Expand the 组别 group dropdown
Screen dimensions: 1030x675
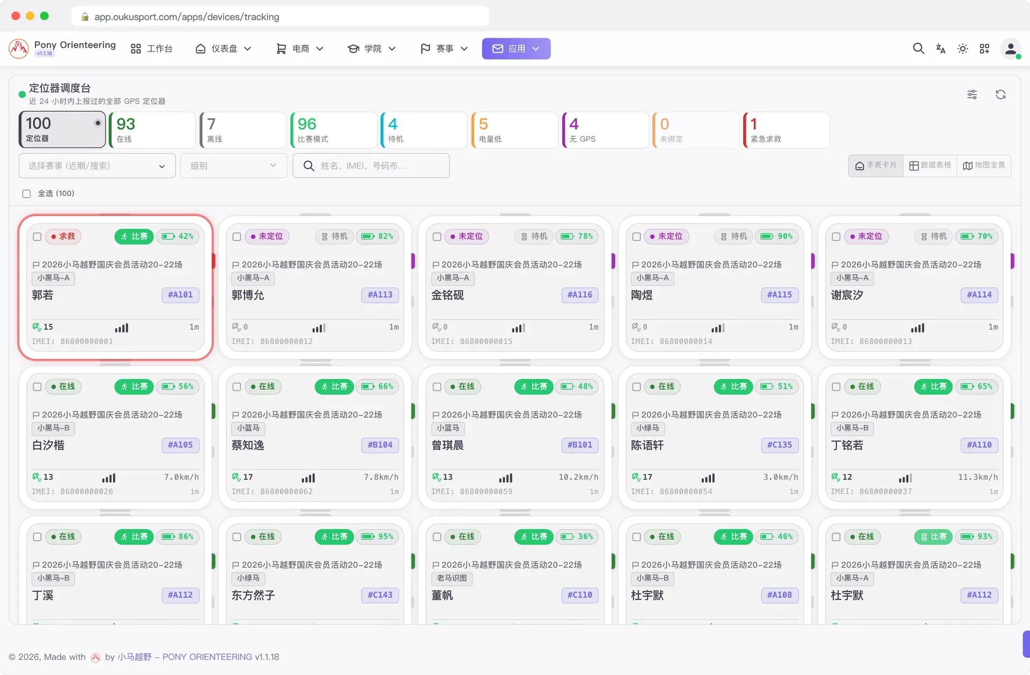click(234, 166)
